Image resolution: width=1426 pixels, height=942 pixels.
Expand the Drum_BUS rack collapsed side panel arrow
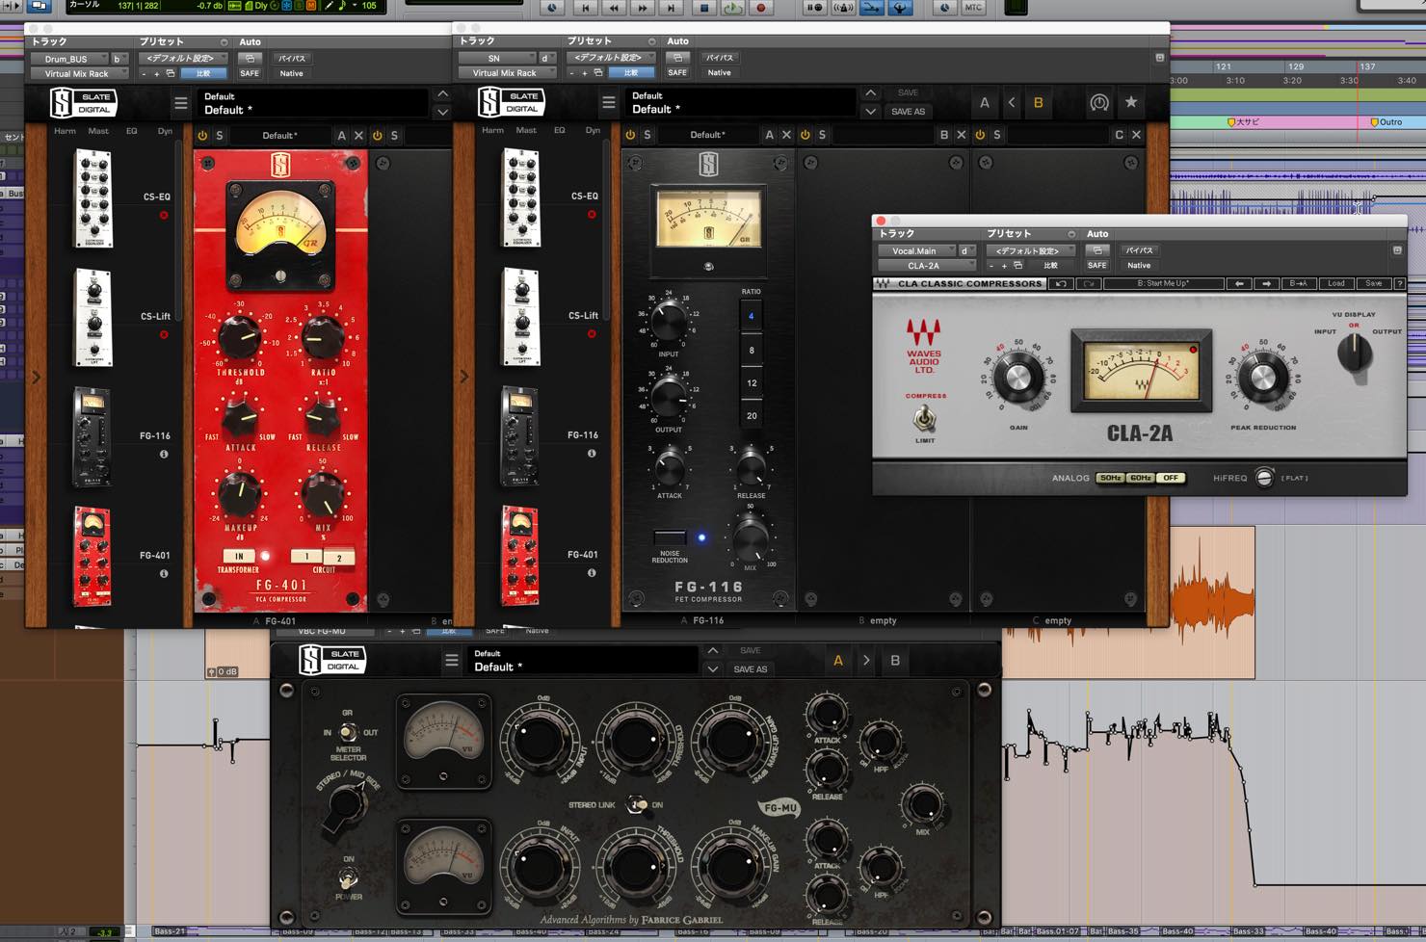pos(37,377)
